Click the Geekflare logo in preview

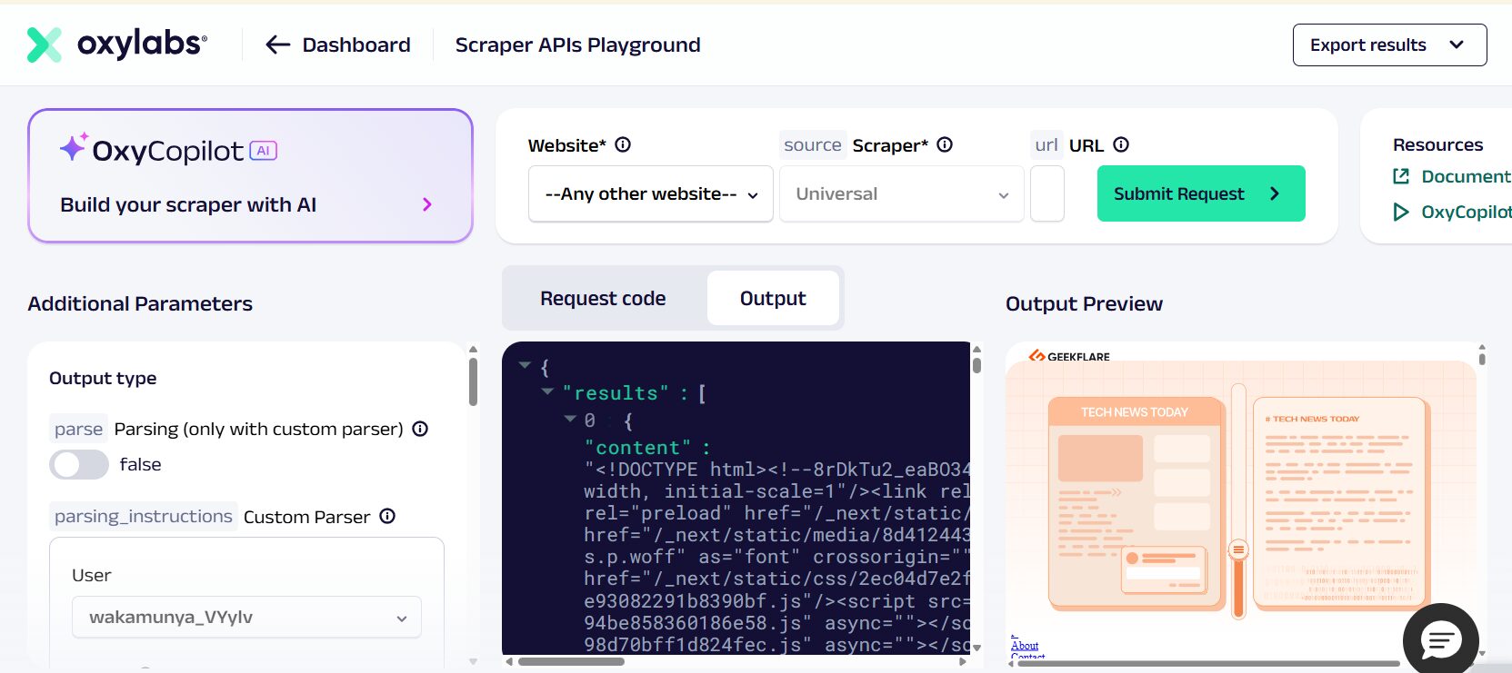pyautogui.click(x=1069, y=356)
